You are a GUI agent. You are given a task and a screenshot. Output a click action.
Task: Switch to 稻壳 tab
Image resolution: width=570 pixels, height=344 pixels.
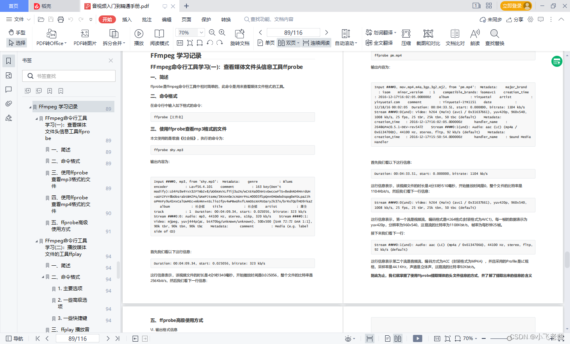[54, 6]
